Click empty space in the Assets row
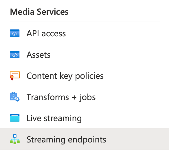The height and width of the screenshot is (154, 169). pos(108,55)
